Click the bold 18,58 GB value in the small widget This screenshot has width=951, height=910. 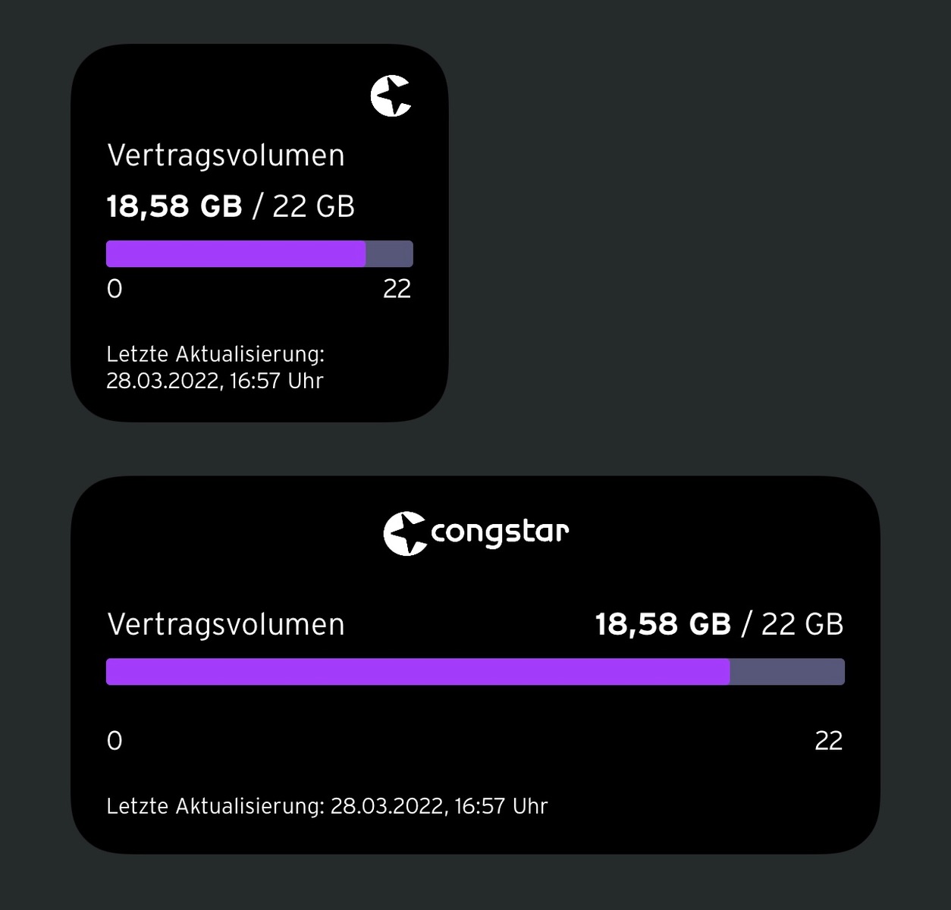[174, 206]
